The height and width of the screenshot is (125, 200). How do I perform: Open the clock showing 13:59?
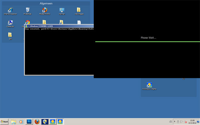point(192,122)
